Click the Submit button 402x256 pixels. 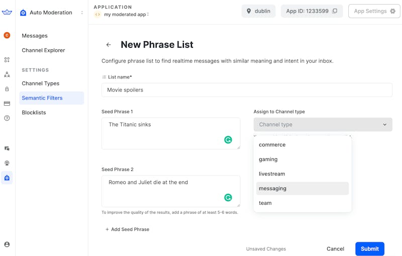pos(369,249)
